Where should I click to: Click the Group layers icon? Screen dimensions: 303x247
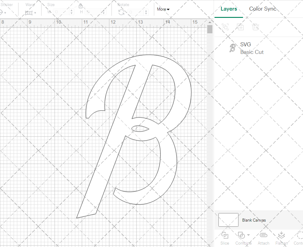click(x=225, y=27)
